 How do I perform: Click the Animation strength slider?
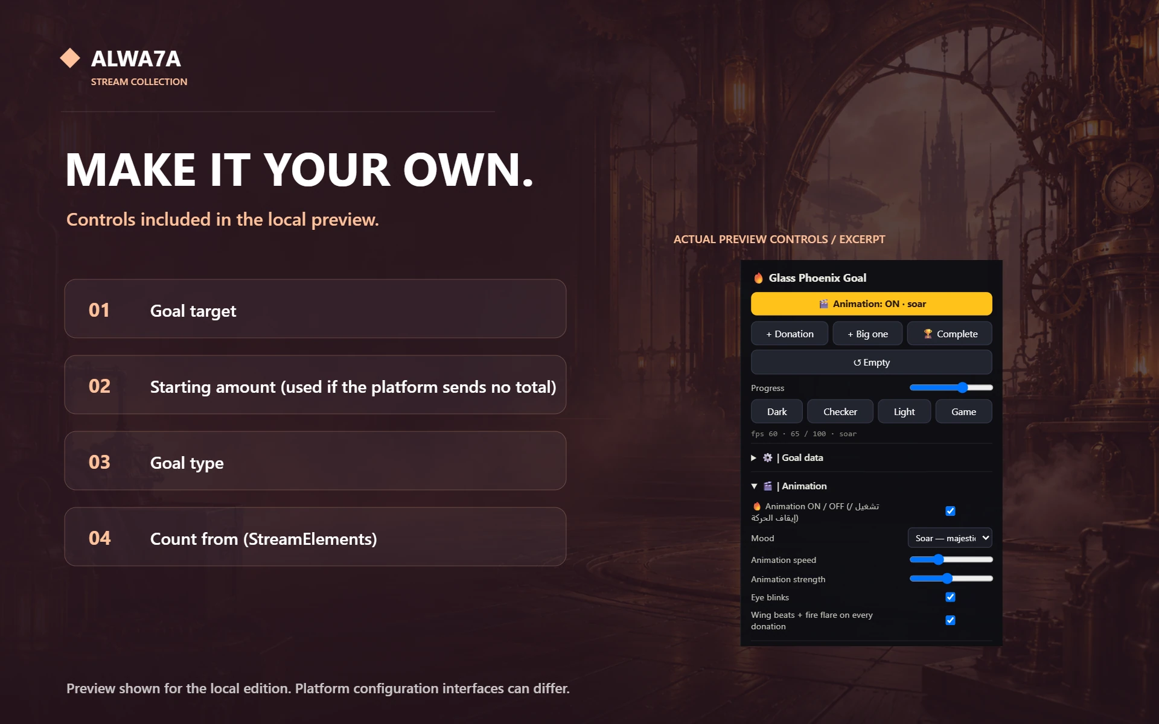951,579
